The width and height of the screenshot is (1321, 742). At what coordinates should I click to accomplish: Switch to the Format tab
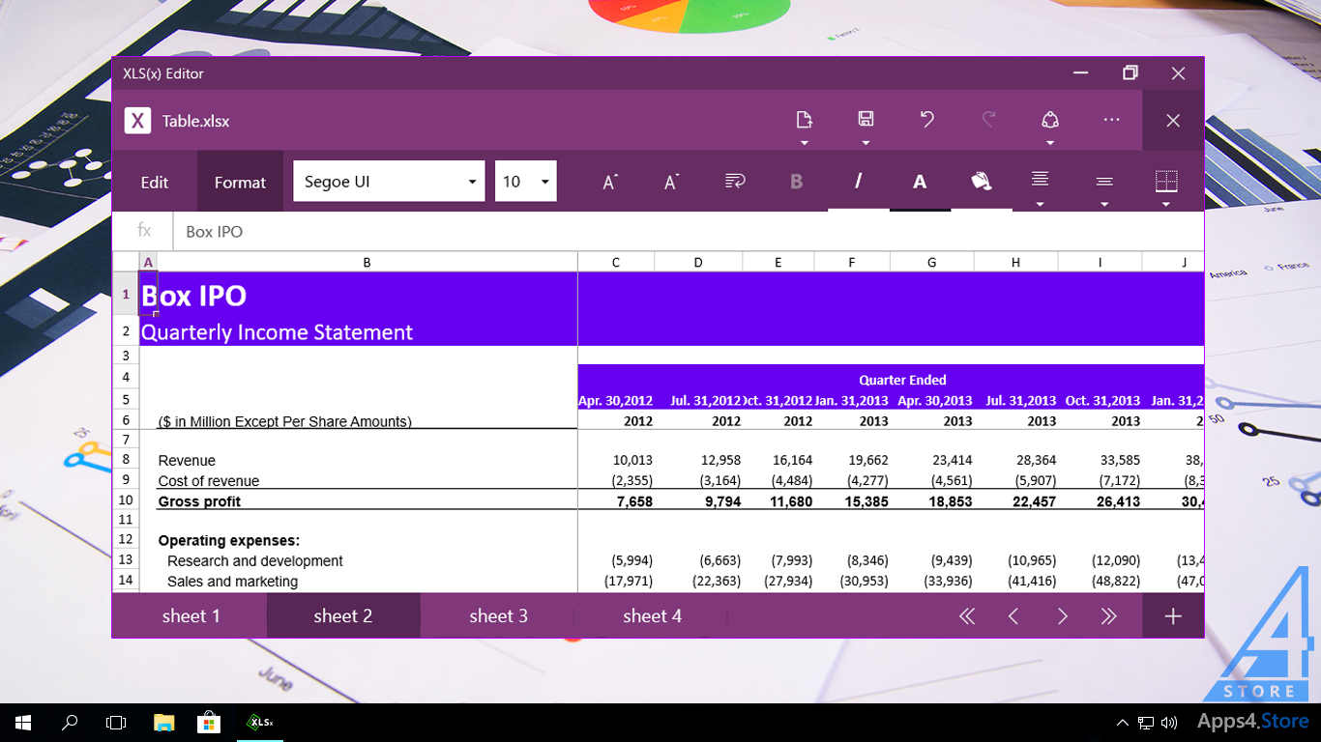click(240, 182)
